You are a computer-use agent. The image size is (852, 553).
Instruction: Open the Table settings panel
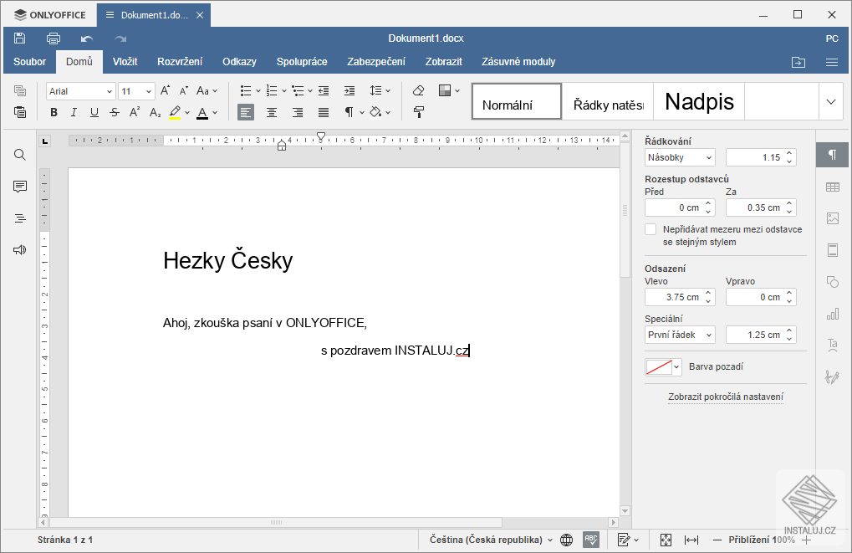(832, 187)
